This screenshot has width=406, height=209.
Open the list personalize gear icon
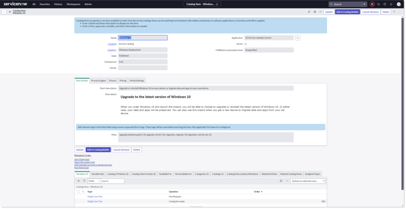click(281, 181)
